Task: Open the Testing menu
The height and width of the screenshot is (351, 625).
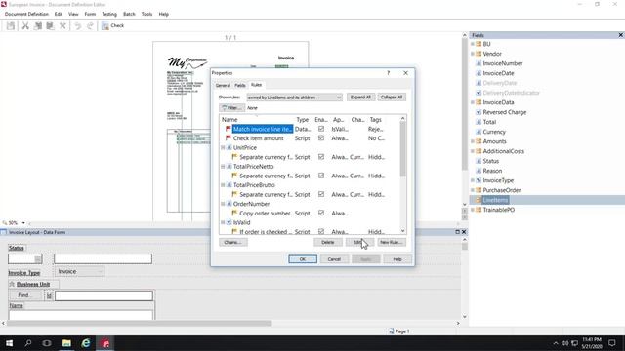Action: [x=109, y=14]
